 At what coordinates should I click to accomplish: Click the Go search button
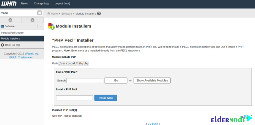tap(116, 80)
